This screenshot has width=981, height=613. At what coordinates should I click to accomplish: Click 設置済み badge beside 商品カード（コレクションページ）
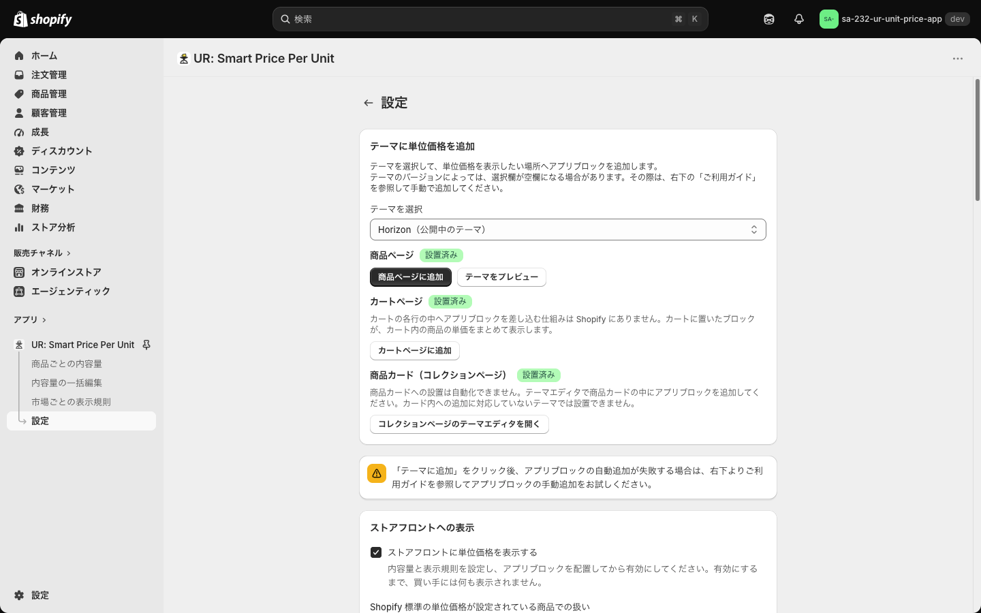[x=539, y=375]
